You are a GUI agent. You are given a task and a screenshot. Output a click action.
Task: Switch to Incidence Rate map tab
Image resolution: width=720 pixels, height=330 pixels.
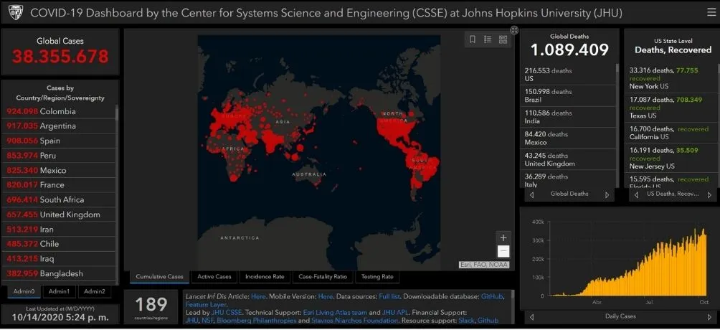point(265,277)
